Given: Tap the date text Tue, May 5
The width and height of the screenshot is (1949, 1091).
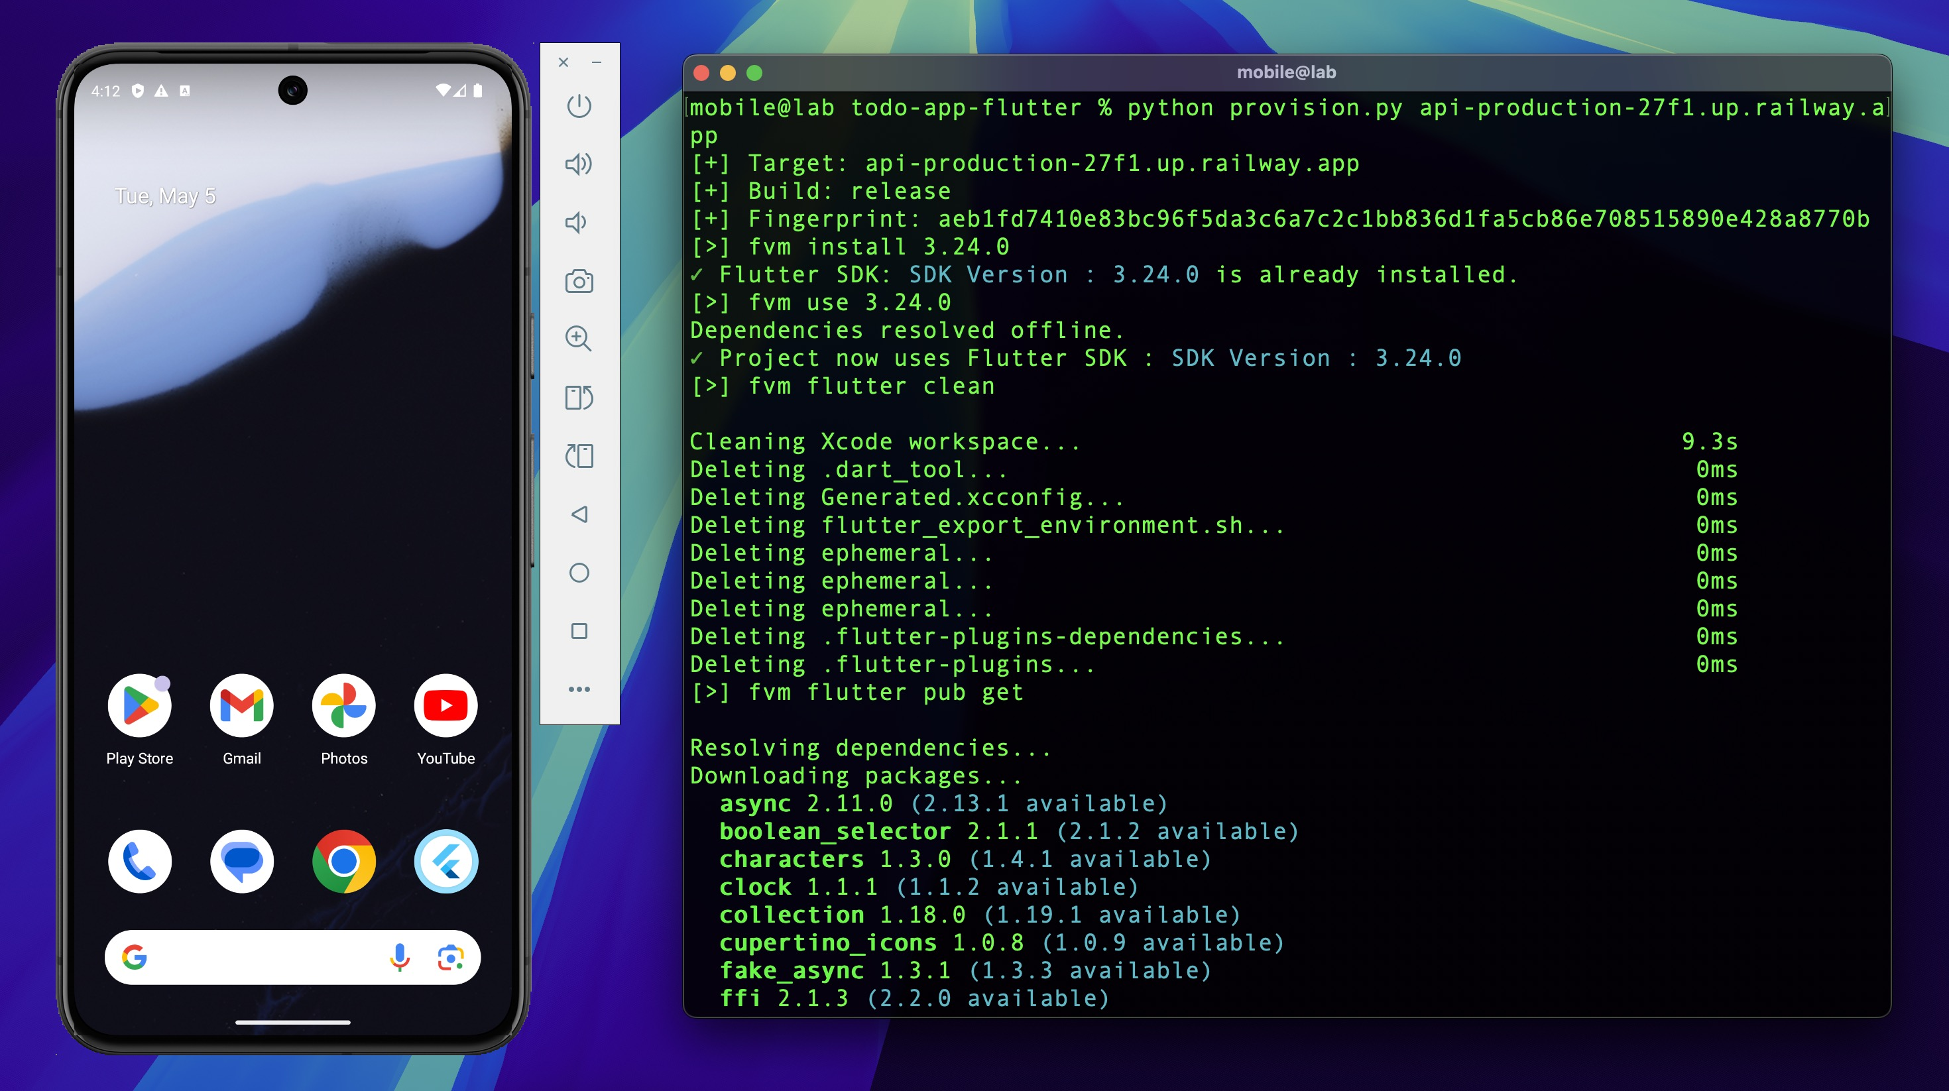Looking at the screenshot, I should coord(165,196).
